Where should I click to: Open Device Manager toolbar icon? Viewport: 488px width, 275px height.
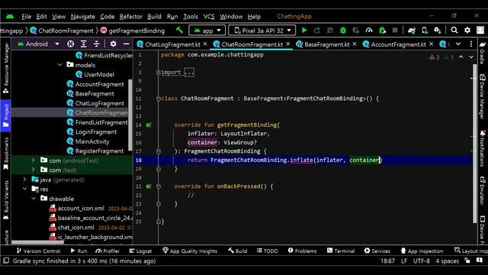point(425,31)
